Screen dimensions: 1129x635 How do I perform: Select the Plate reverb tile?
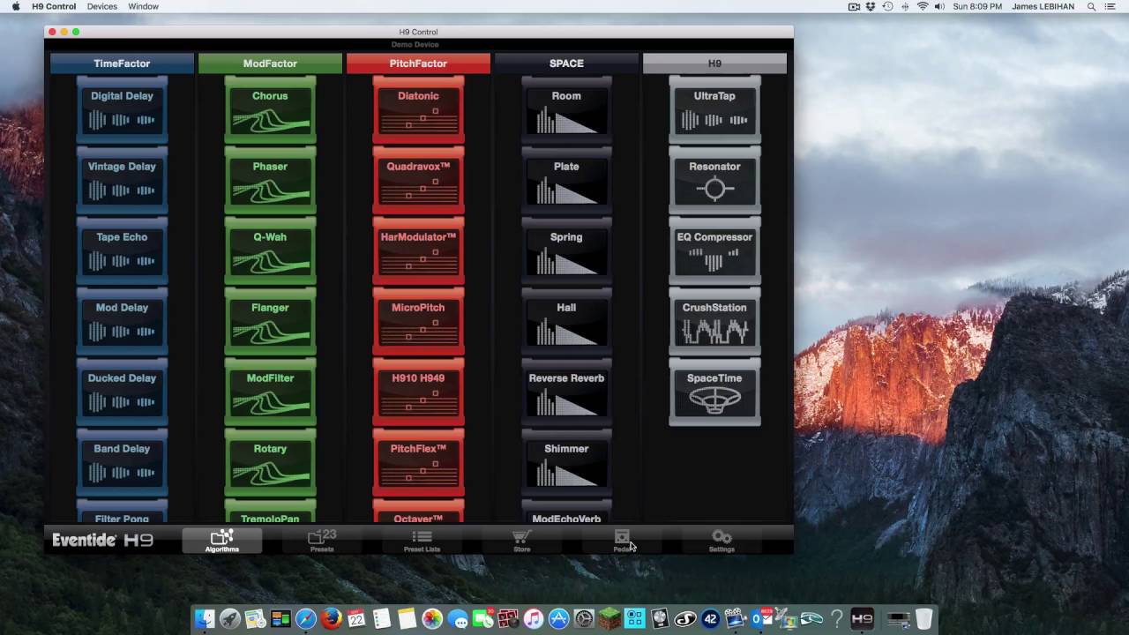(566, 180)
